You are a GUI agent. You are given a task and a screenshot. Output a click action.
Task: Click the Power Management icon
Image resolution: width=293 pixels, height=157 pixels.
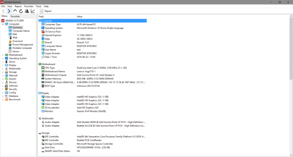point(10,45)
